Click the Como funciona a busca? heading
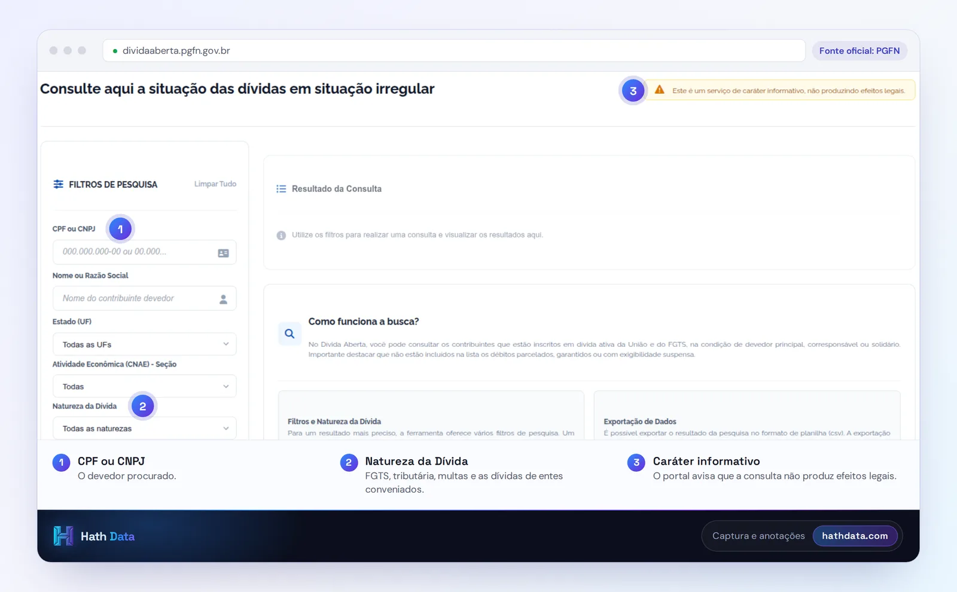This screenshot has width=957, height=592. coord(364,322)
